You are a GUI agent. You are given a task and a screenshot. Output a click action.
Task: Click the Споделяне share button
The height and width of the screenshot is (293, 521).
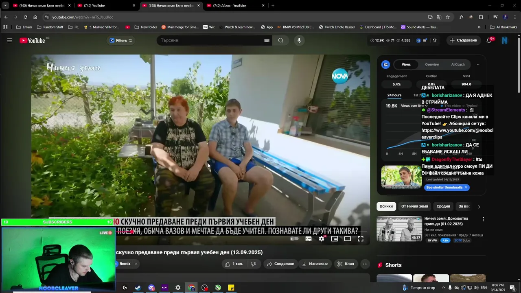(x=280, y=264)
